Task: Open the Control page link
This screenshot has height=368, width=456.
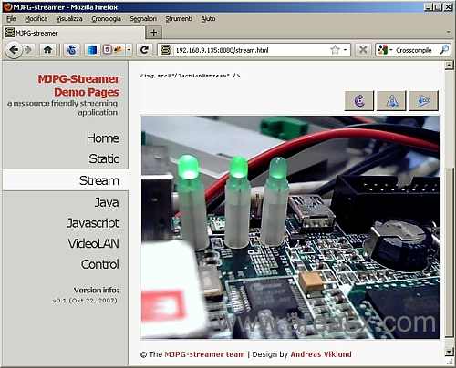Action: point(100,264)
